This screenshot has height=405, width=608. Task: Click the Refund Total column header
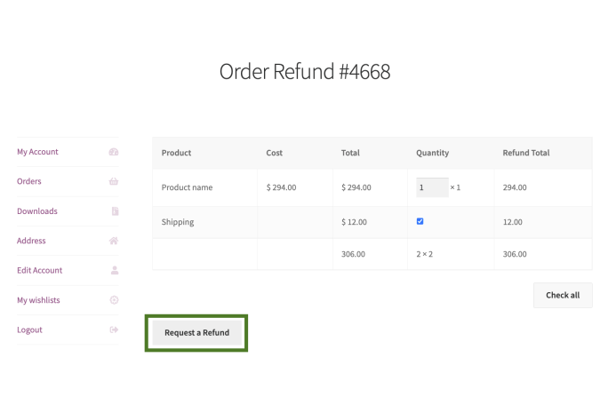click(x=526, y=153)
